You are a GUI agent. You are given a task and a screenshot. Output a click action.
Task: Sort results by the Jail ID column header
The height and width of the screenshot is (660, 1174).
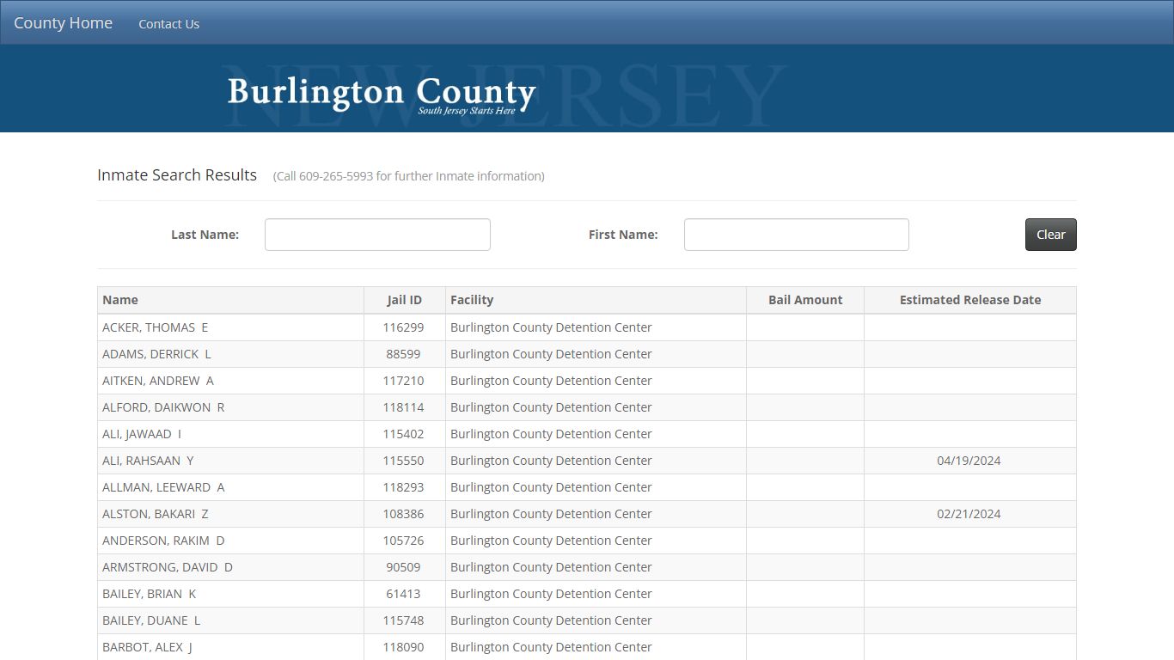coord(405,299)
